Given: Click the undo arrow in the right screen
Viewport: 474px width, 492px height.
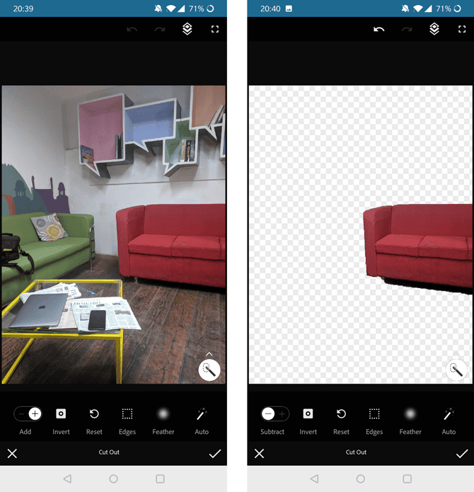Looking at the screenshot, I should [379, 30].
